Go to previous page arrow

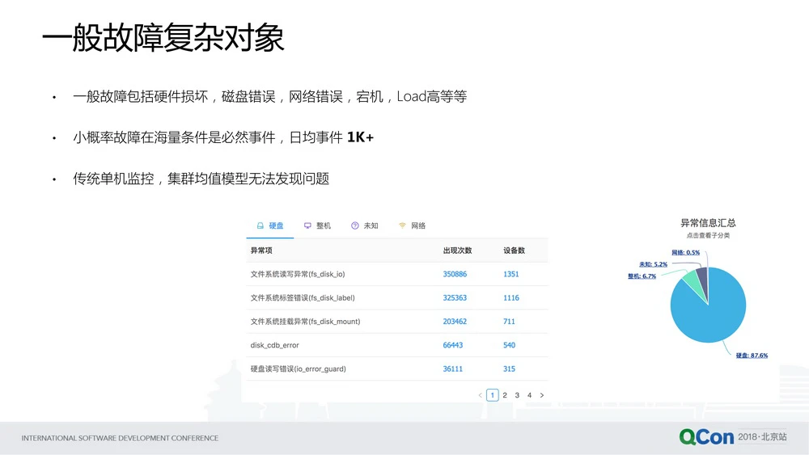[x=480, y=395]
